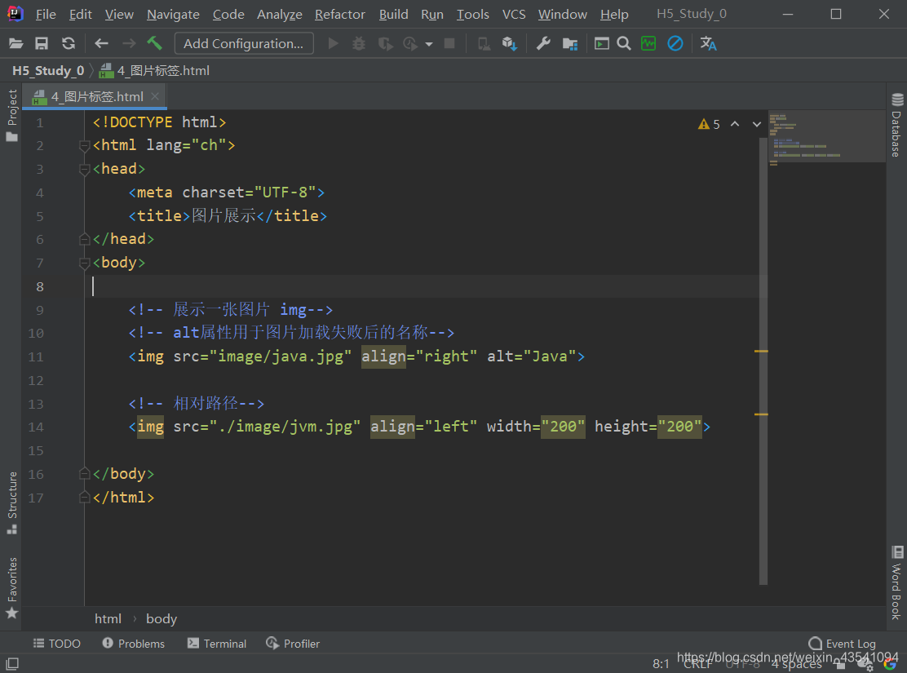Save all with the floppy disk icon
This screenshot has height=673, width=907.
(x=42, y=43)
